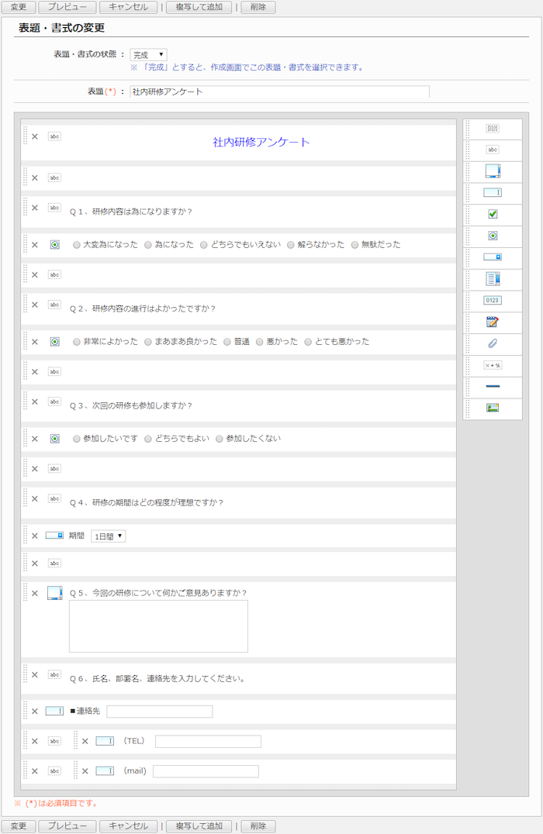Delete the Q1 question label row
This screenshot has height=834, width=543.
point(34,208)
